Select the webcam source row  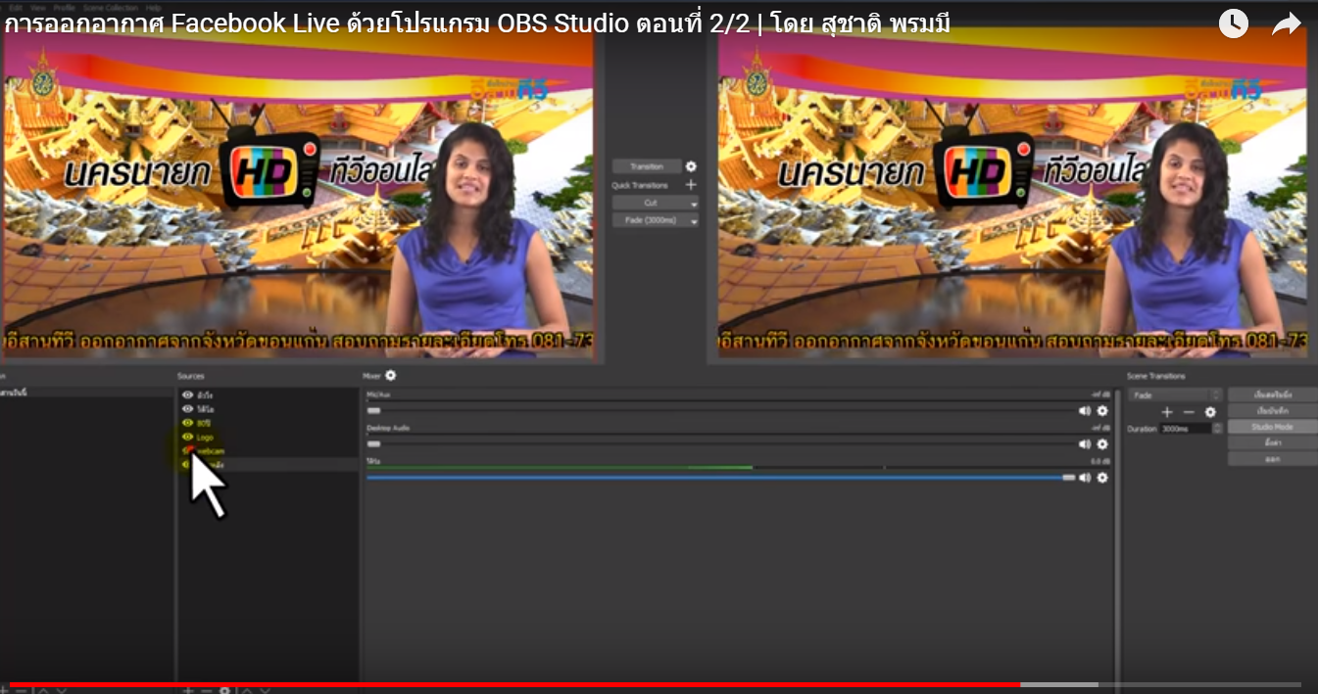point(268,450)
